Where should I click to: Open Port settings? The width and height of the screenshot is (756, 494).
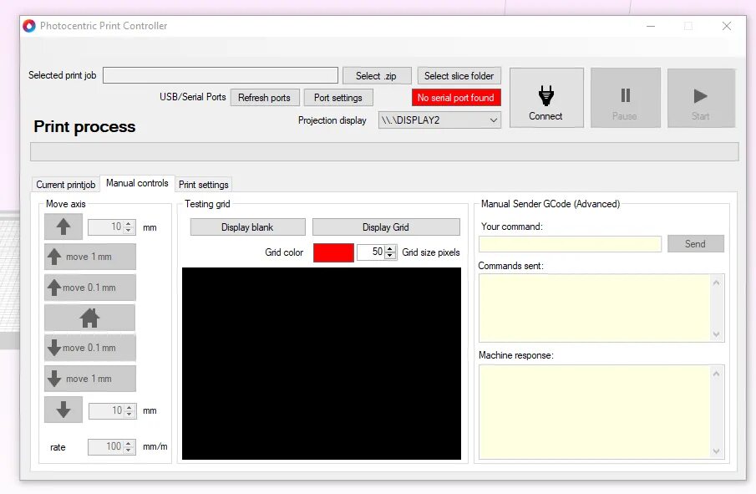338,98
